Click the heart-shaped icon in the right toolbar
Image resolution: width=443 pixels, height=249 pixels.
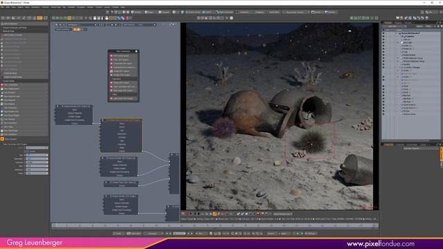(397, 18)
